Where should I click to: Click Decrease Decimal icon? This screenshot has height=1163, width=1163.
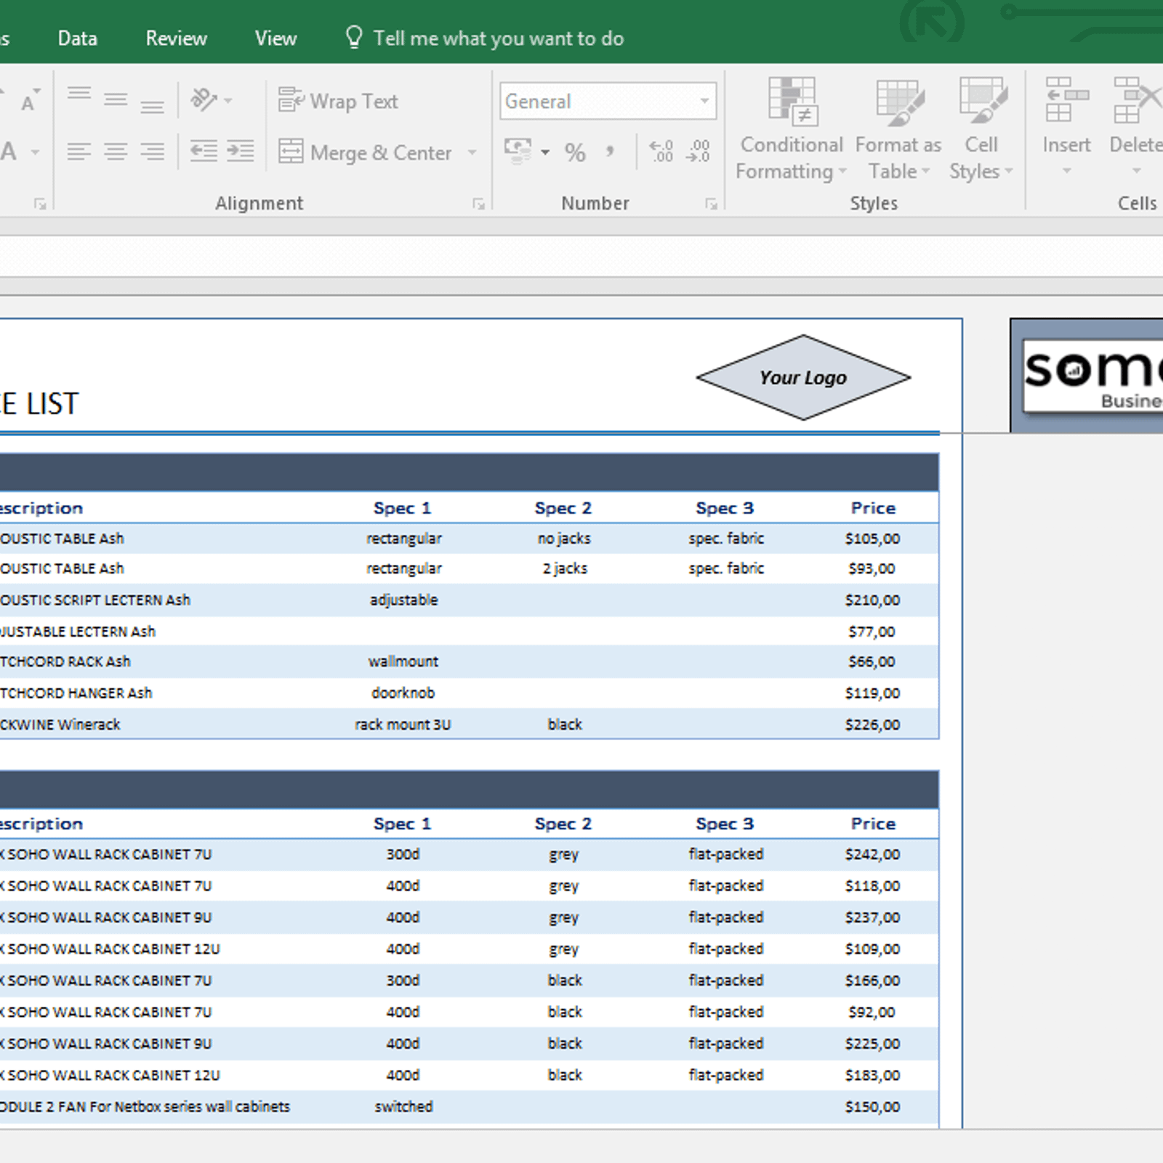[698, 151]
